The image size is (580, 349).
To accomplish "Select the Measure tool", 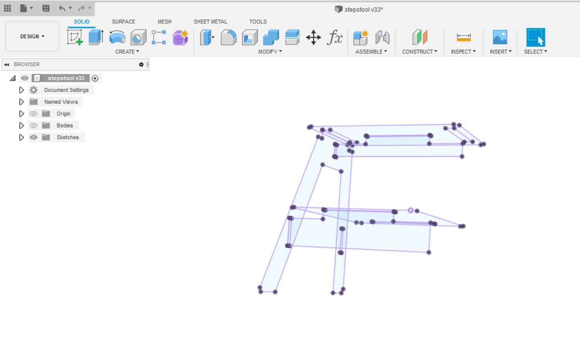I will click(464, 37).
